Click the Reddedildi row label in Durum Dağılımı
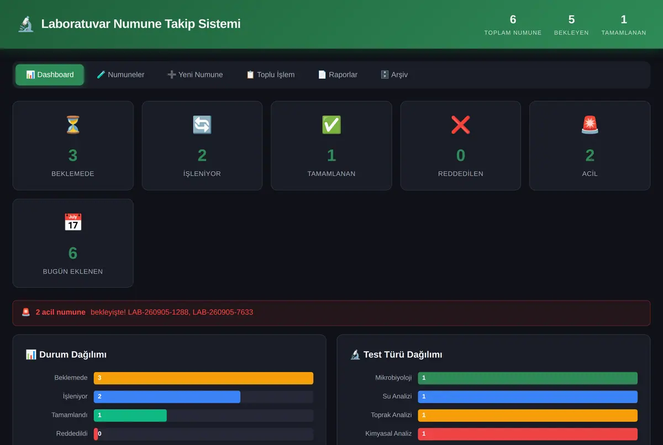Image resolution: width=663 pixels, height=445 pixels. pyautogui.click(x=72, y=434)
